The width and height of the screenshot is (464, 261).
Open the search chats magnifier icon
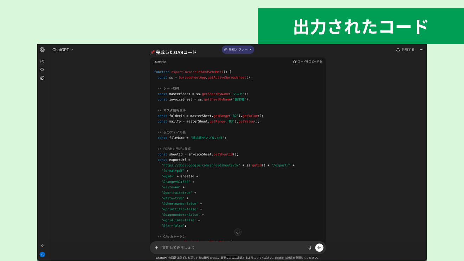coord(42,70)
